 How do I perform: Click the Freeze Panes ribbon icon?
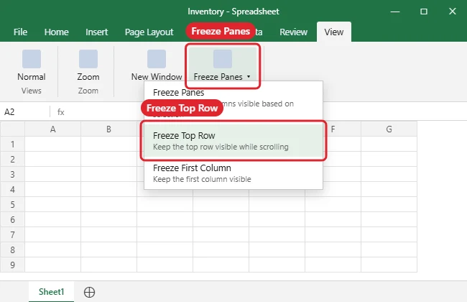pyautogui.click(x=223, y=59)
